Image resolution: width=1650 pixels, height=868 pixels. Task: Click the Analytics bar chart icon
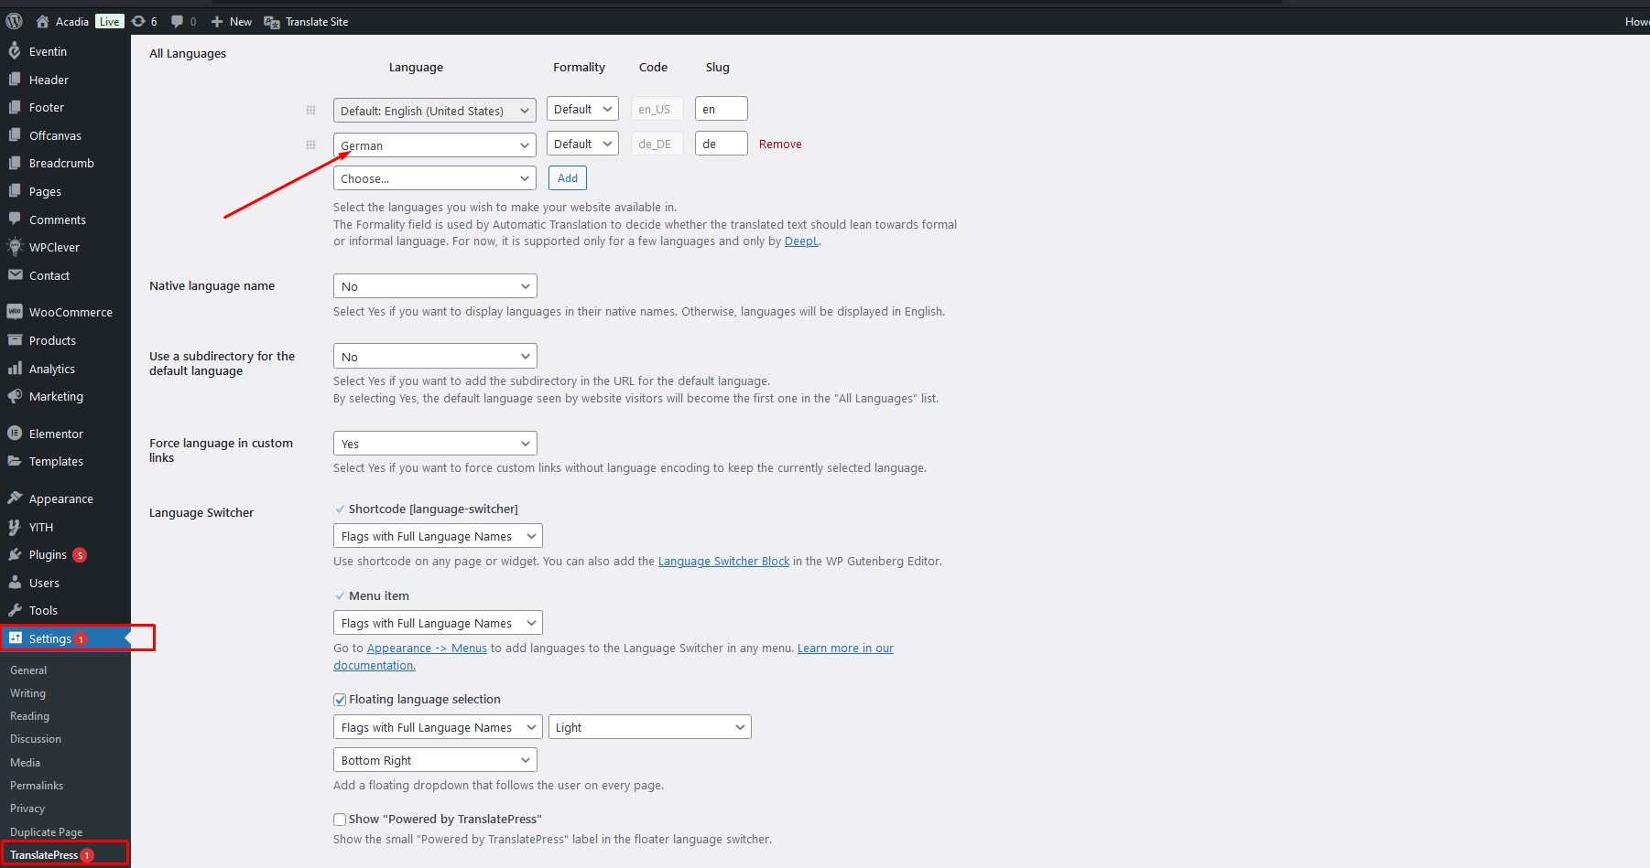pos(15,369)
